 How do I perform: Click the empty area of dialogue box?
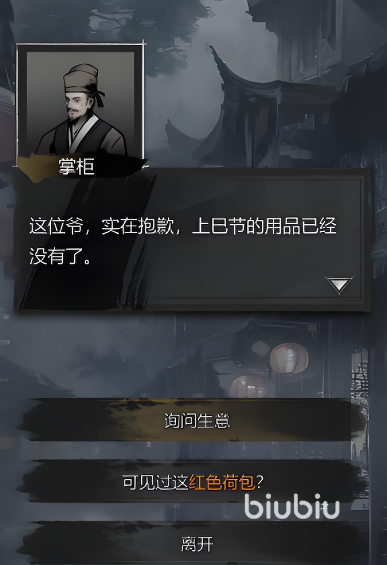234,279
